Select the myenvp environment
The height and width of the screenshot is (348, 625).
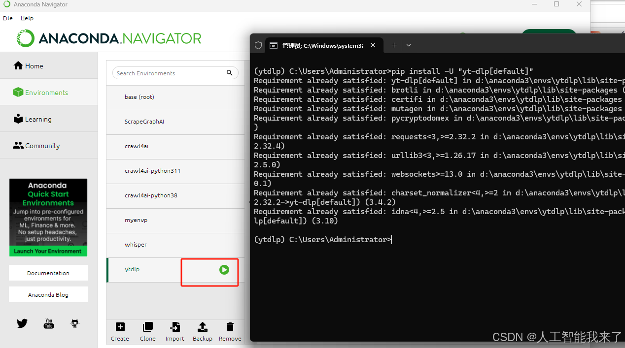point(175,220)
